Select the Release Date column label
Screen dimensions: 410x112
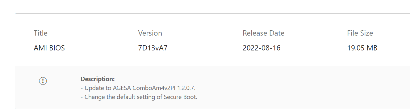pyautogui.click(x=263, y=33)
